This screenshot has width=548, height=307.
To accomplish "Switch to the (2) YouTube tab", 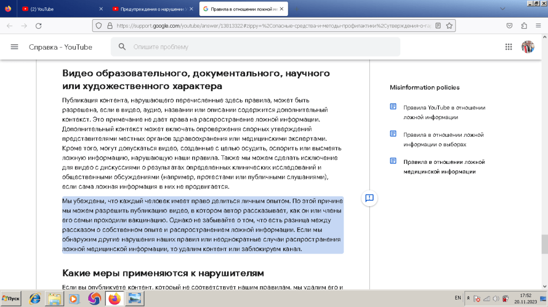I will pyautogui.click(x=59, y=9).
